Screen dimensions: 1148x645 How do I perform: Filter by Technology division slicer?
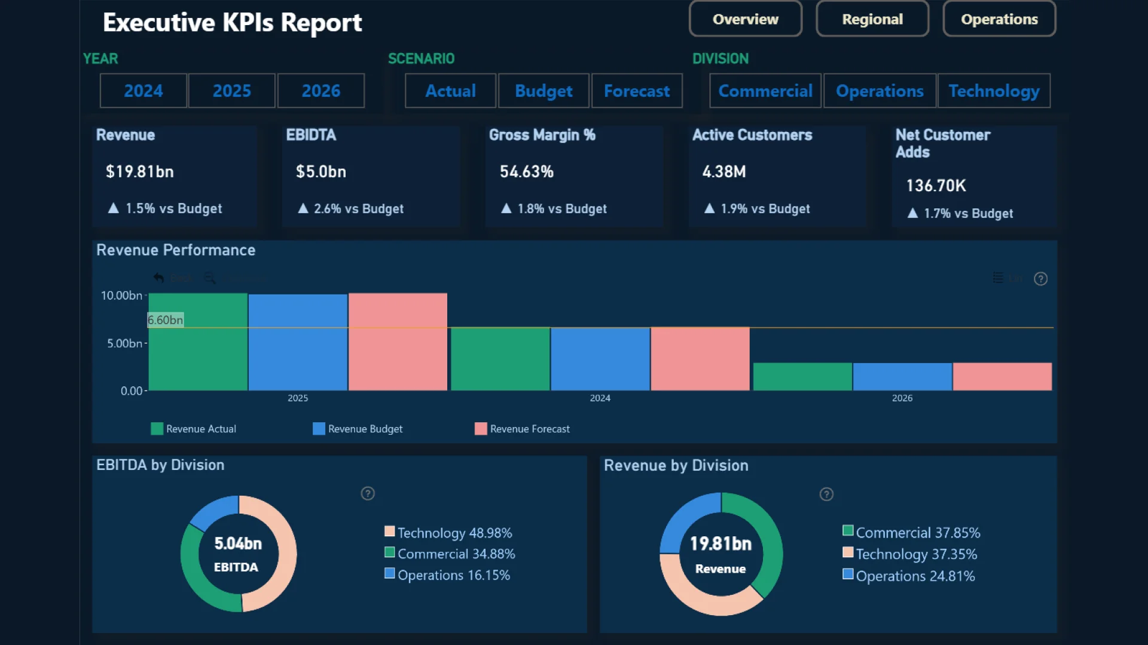pos(994,91)
